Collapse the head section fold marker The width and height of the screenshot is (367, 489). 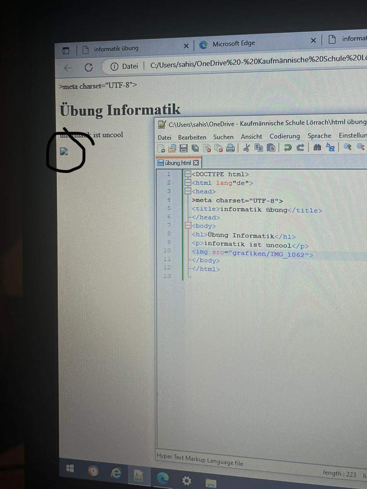tap(188, 191)
